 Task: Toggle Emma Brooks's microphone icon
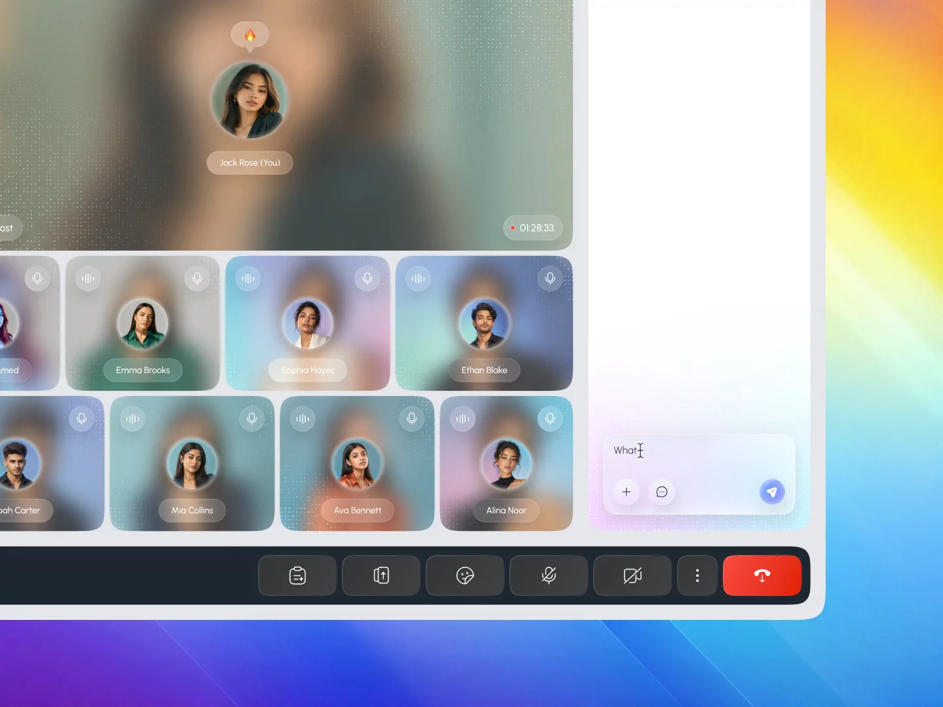[x=197, y=278]
